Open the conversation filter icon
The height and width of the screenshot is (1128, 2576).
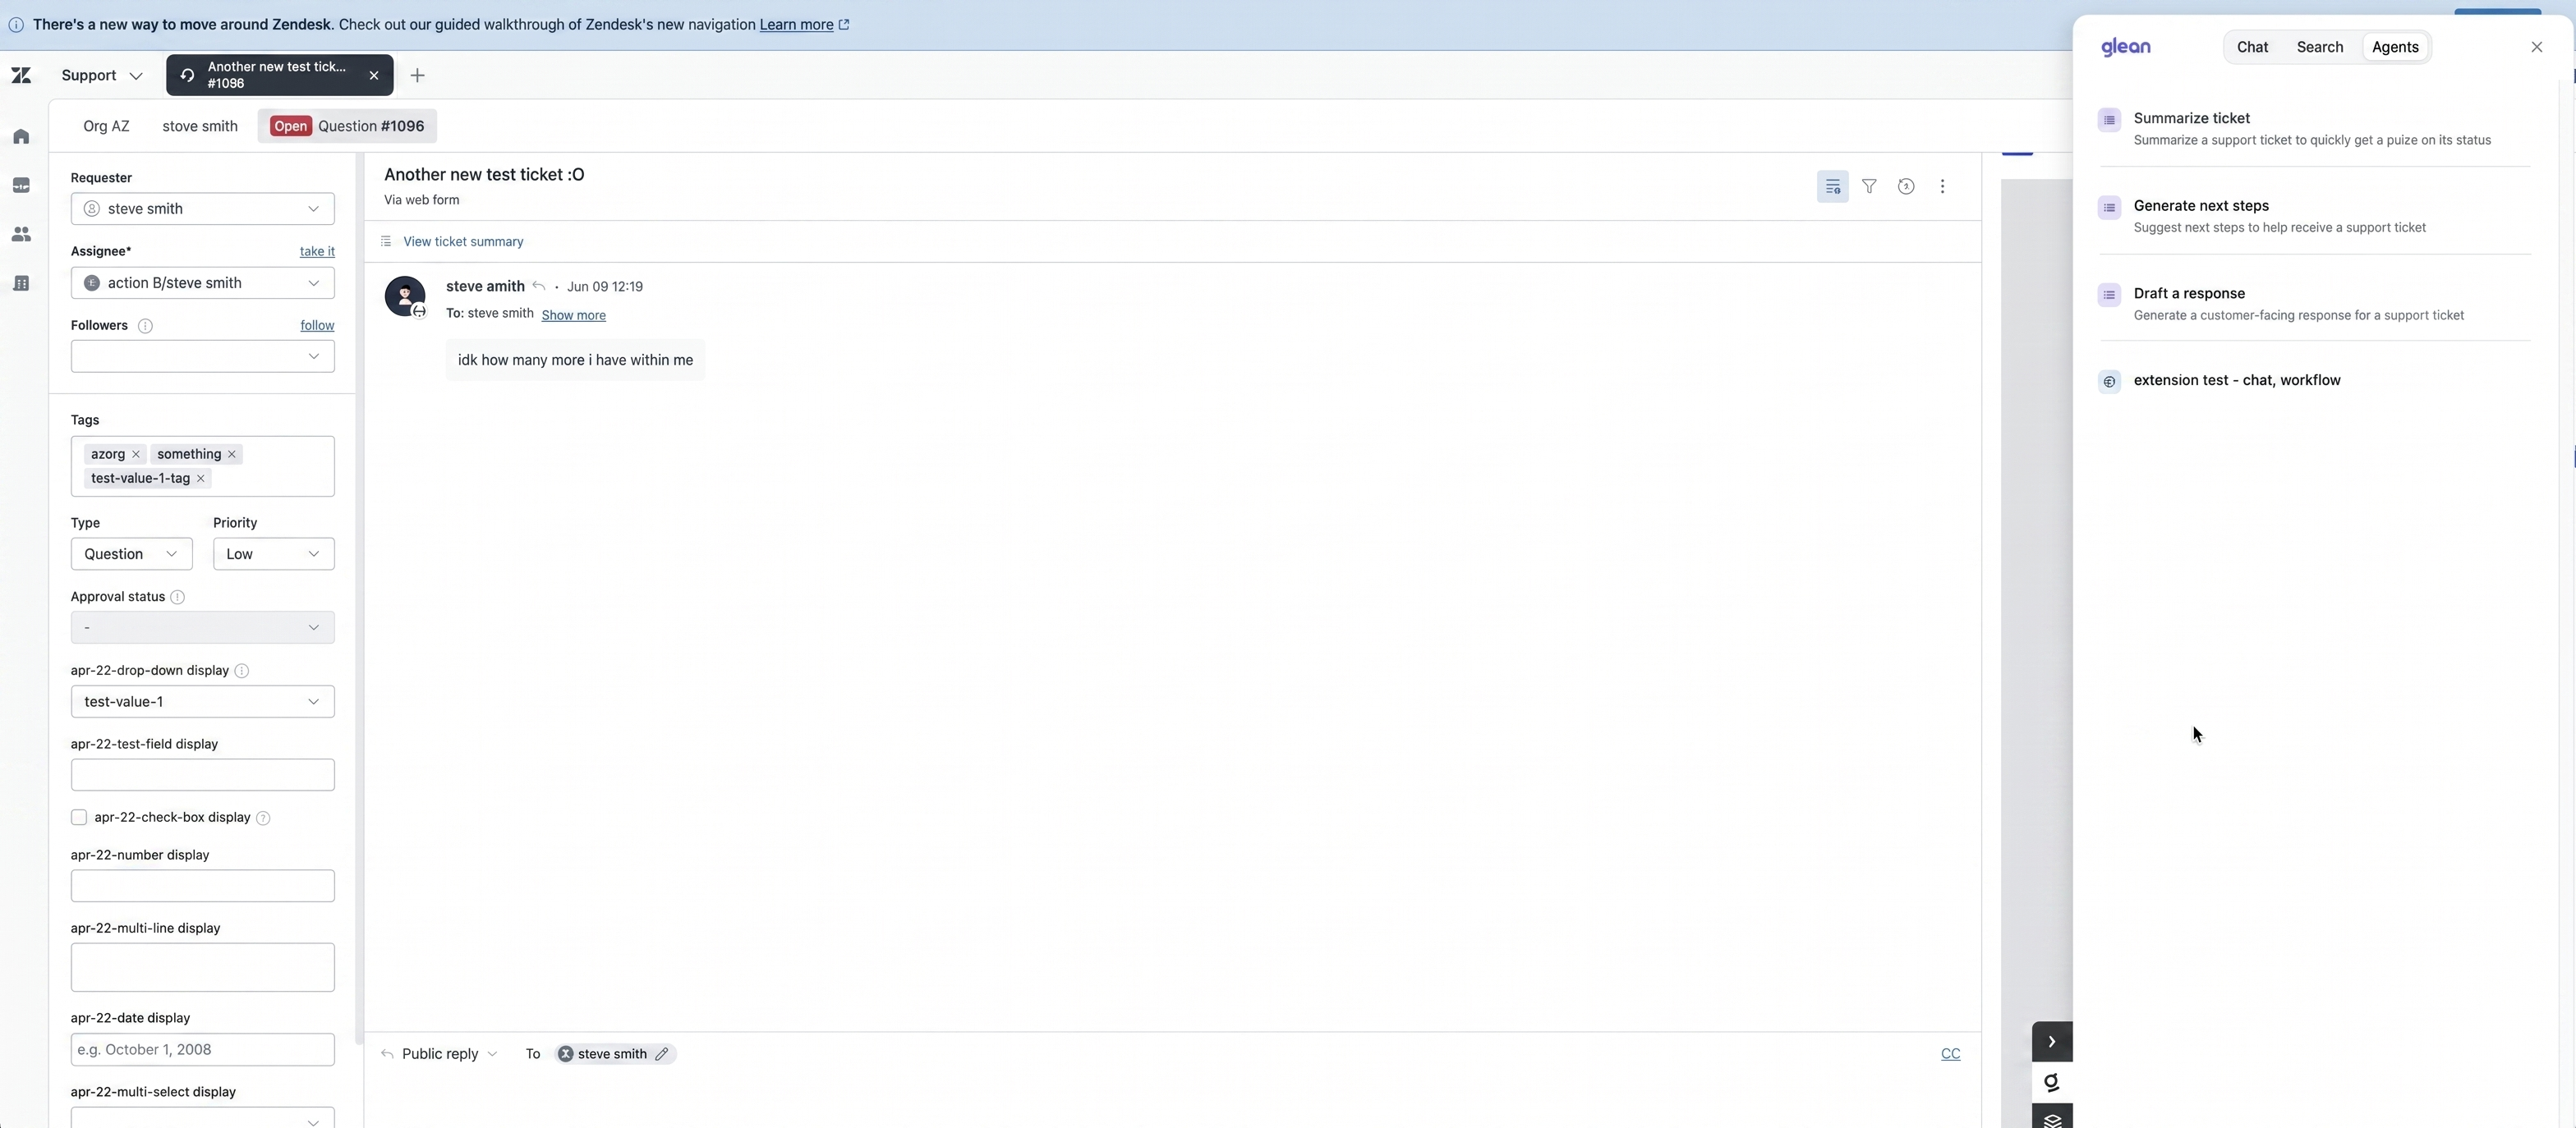click(x=1869, y=187)
